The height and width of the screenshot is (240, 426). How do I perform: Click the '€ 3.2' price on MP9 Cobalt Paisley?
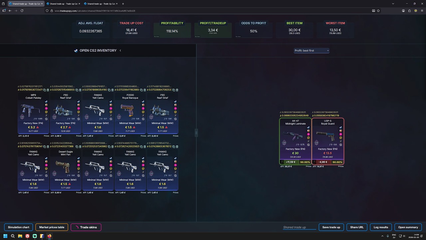click(x=32, y=127)
